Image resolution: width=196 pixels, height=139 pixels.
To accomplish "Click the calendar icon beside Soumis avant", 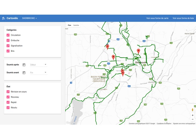I will (24, 73).
